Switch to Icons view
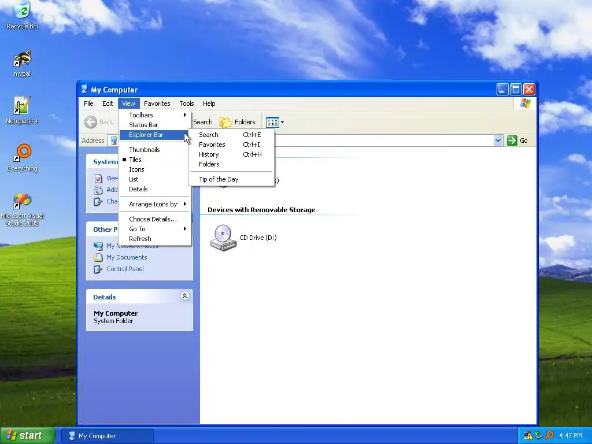The image size is (592, 444). (155, 169)
